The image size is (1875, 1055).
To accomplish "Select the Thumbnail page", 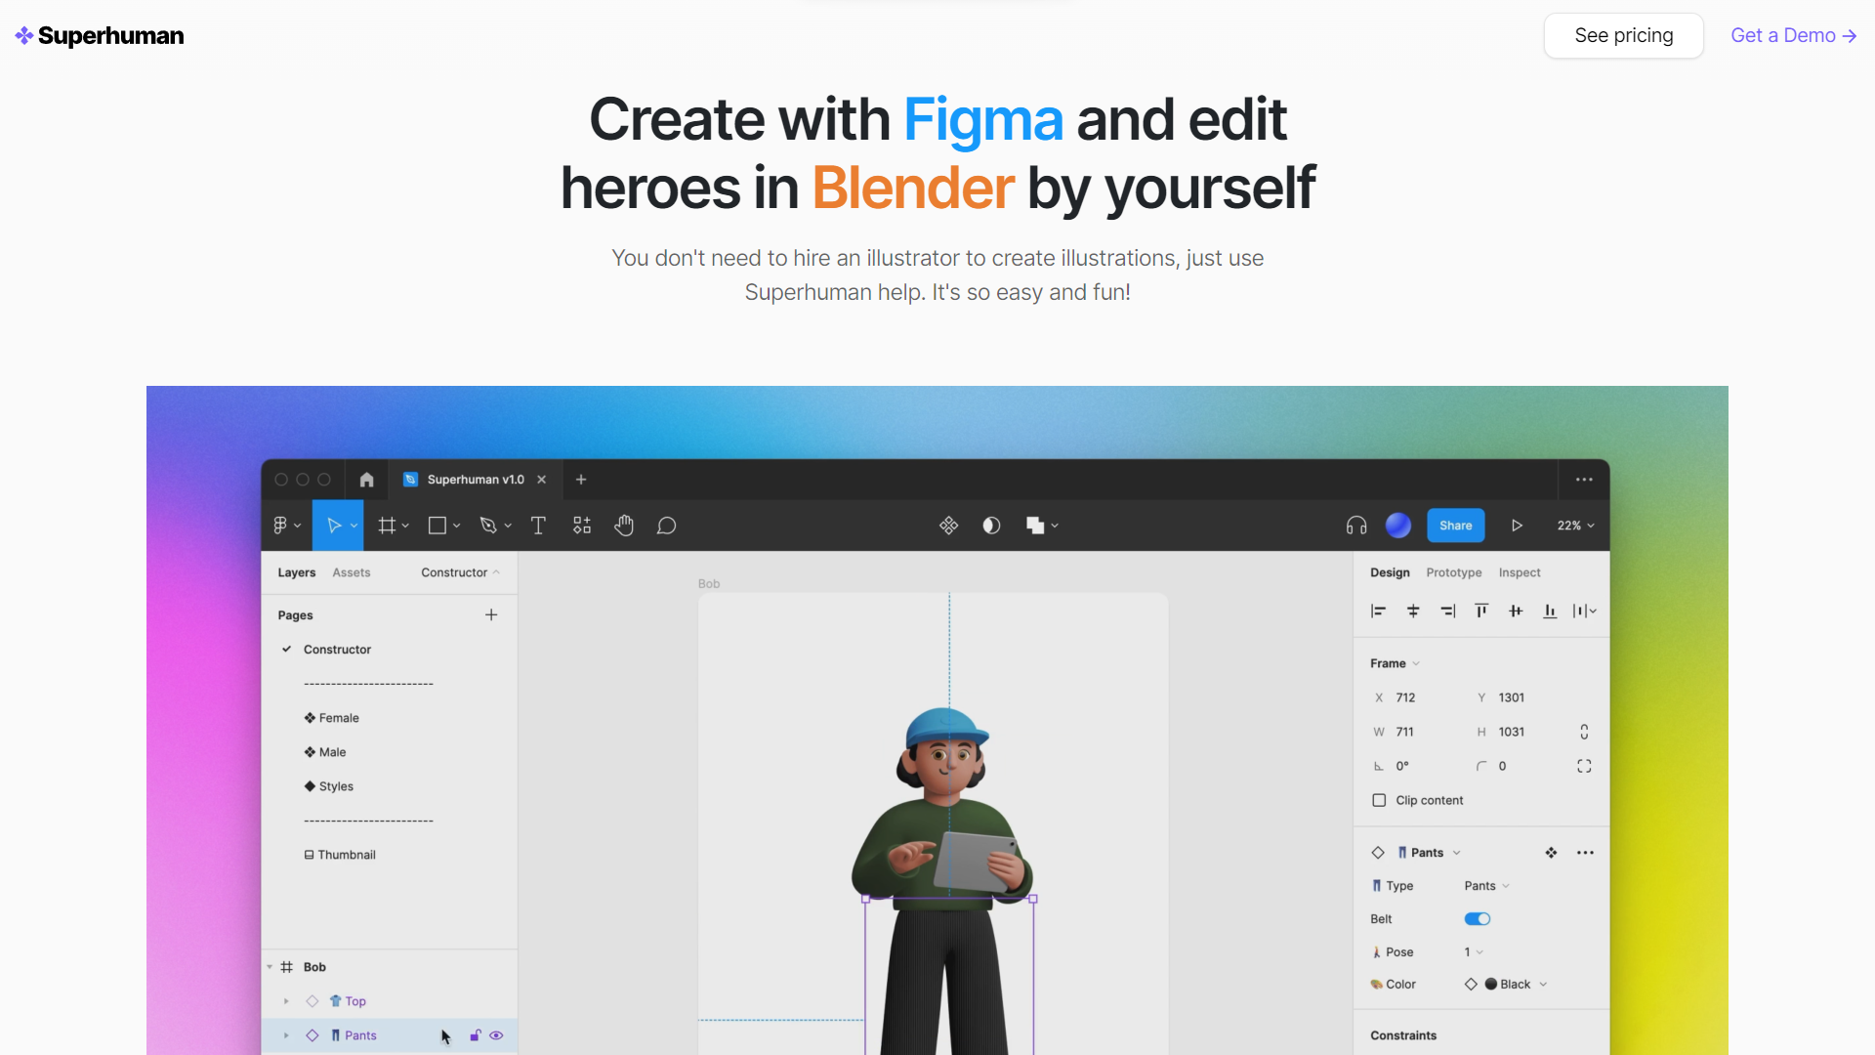I will [x=340, y=855].
